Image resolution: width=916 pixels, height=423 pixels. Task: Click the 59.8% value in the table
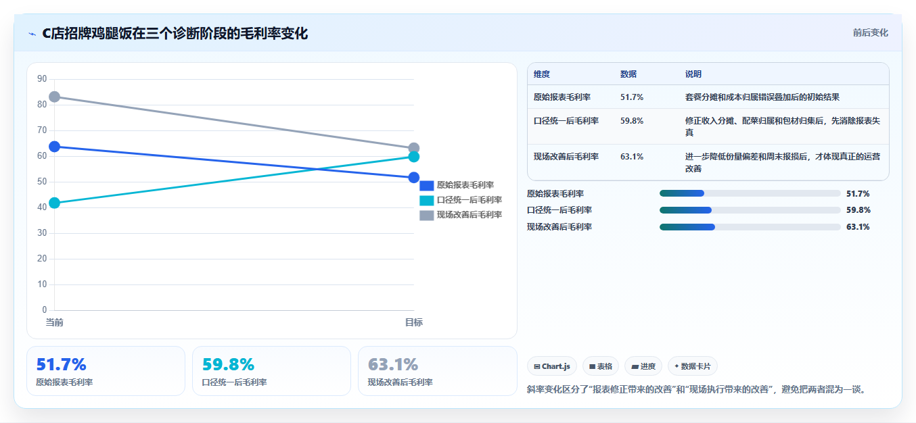(x=632, y=121)
